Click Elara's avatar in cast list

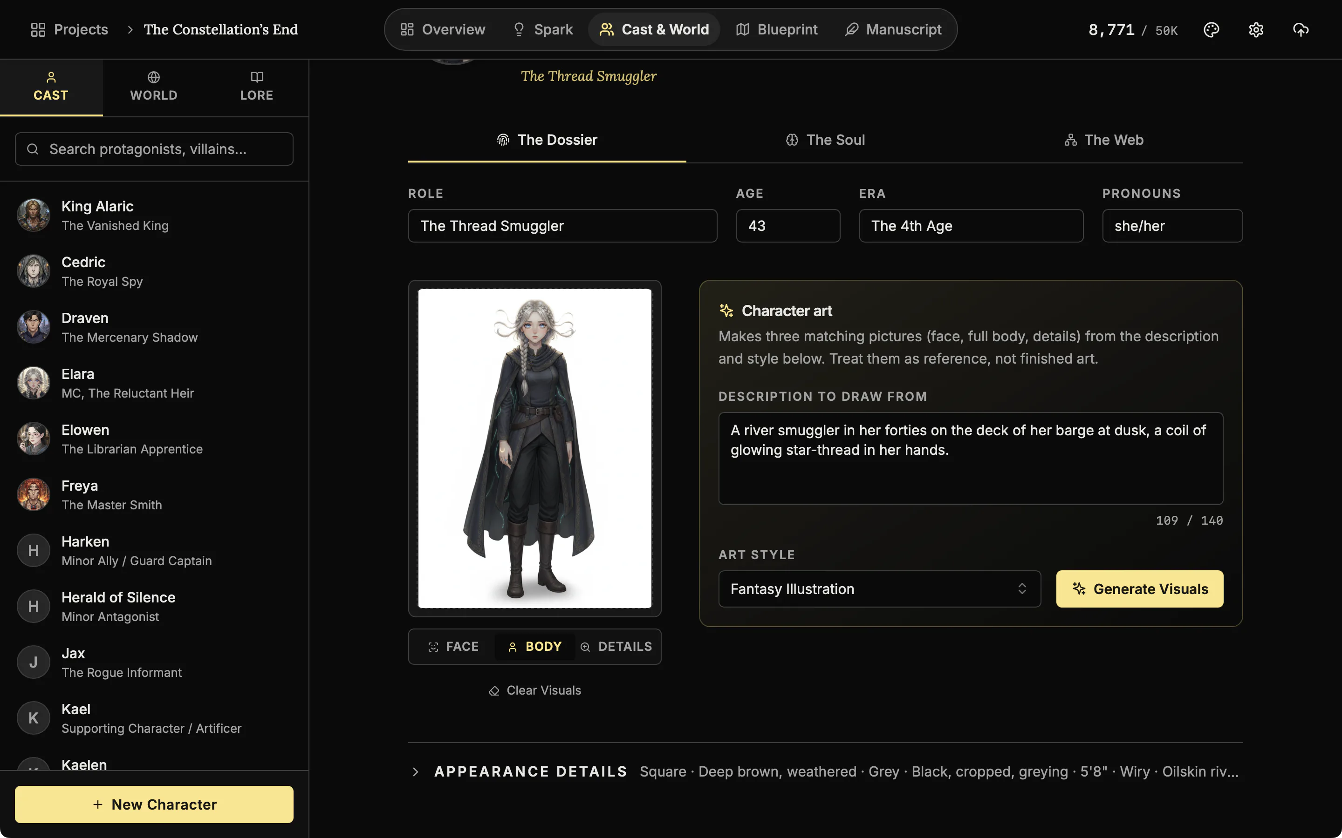click(x=33, y=383)
